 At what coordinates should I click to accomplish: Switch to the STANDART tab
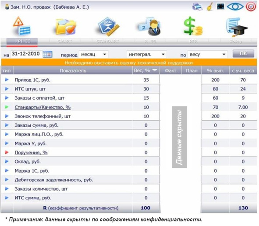[x=107, y=42]
